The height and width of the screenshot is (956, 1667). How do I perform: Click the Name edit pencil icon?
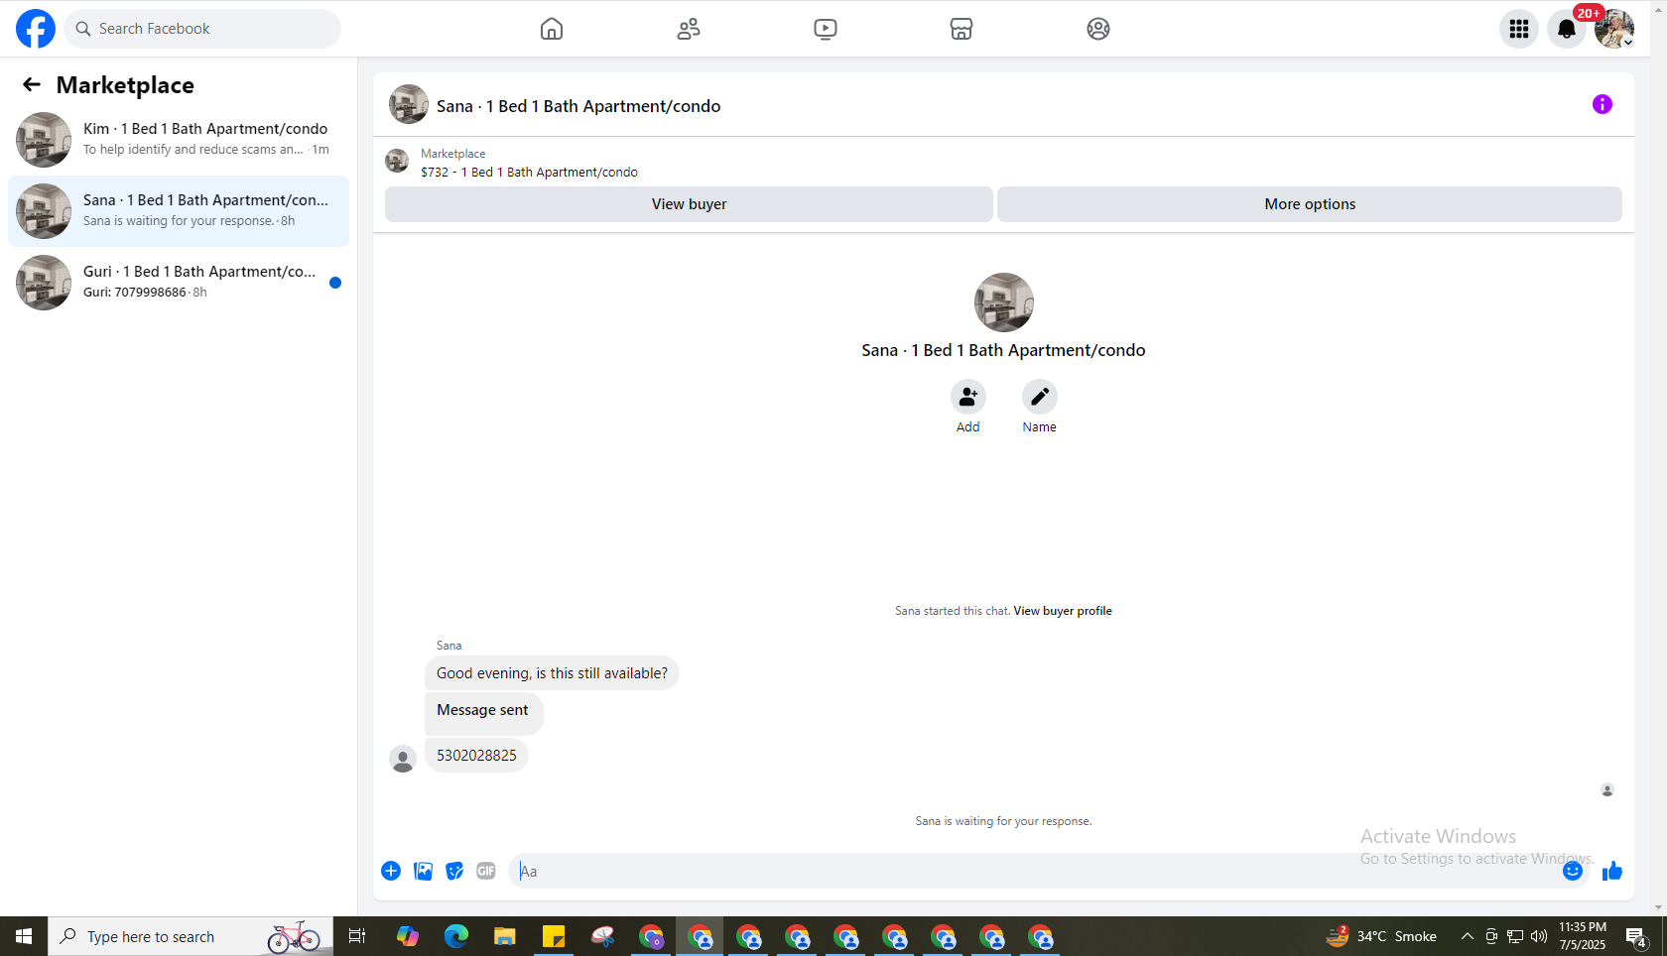(x=1040, y=397)
